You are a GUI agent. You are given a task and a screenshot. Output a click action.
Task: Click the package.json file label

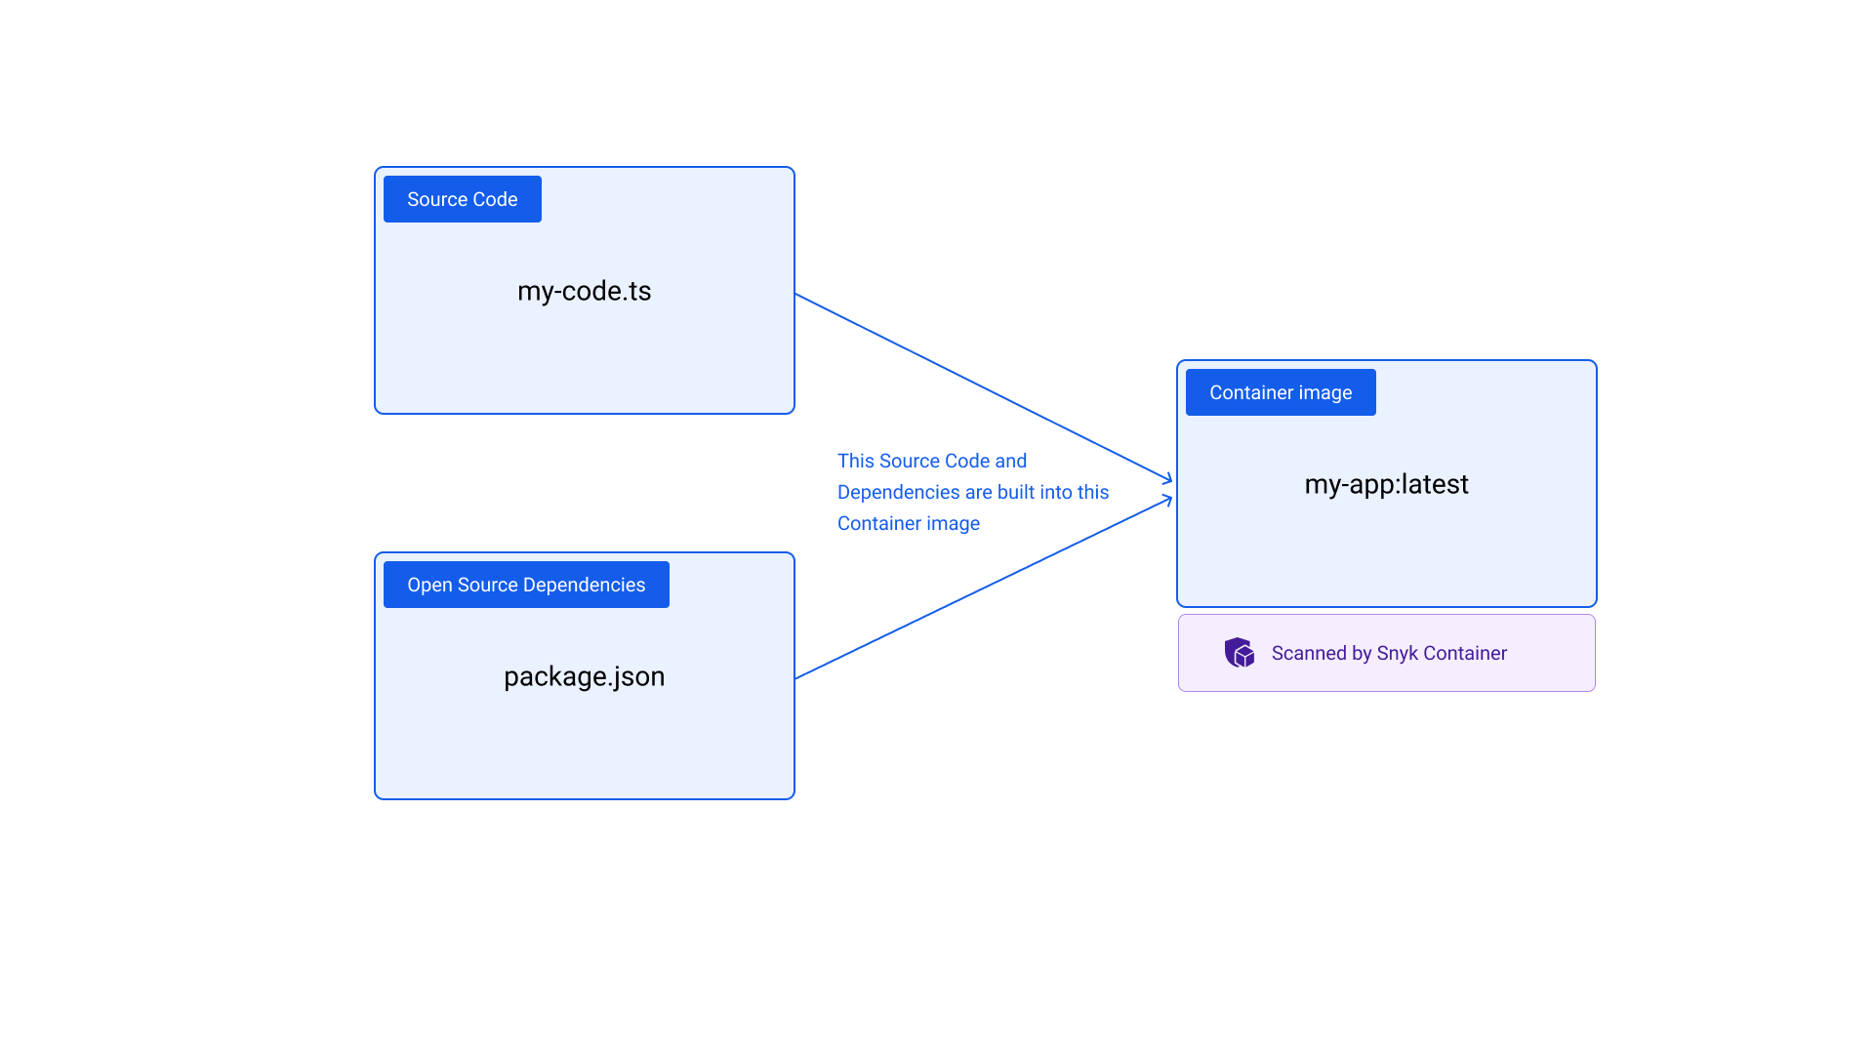click(x=584, y=675)
